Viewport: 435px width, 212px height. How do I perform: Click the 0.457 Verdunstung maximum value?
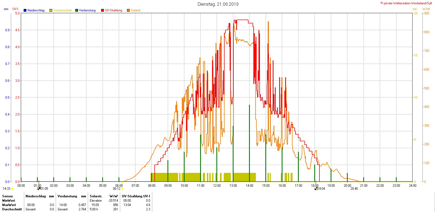coord(82,205)
